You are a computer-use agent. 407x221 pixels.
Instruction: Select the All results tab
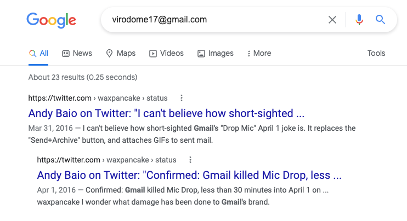click(38, 53)
